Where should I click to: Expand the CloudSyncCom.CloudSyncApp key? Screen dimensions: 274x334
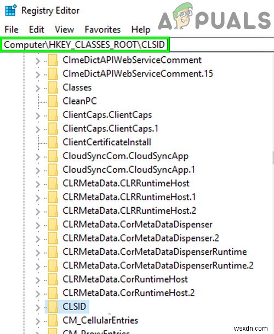[38, 157]
